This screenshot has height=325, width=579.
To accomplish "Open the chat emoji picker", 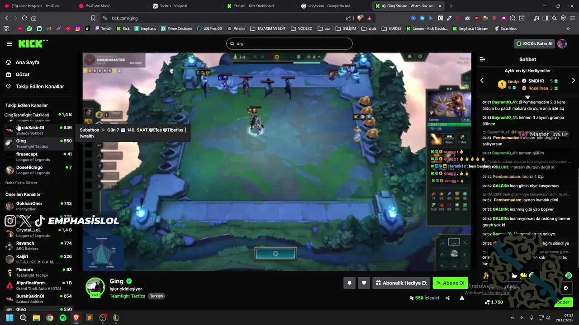I will (565, 288).
